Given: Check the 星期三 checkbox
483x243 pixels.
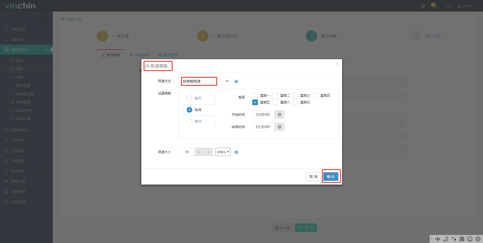Looking at the screenshot, I should pos(295,96).
